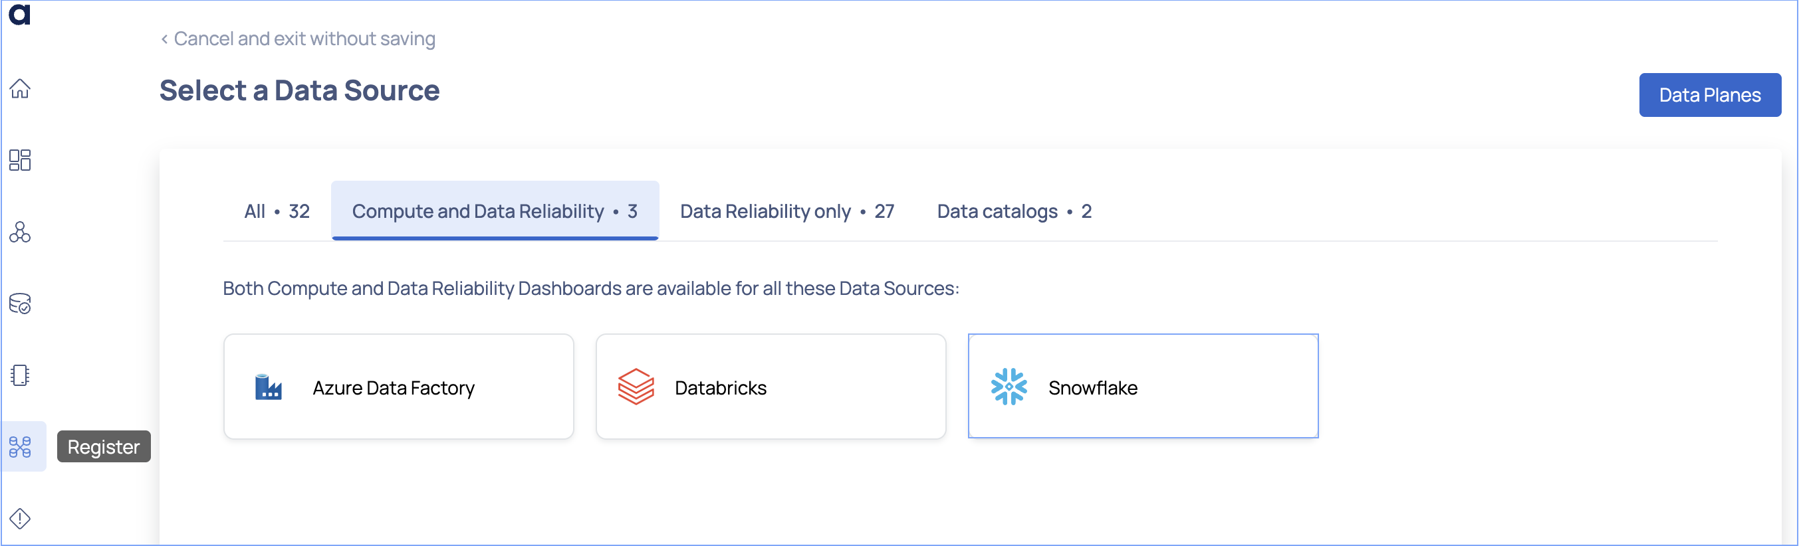Click the app logo at top-left
This screenshot has width=1799, height=546.
tap(19, 14)
